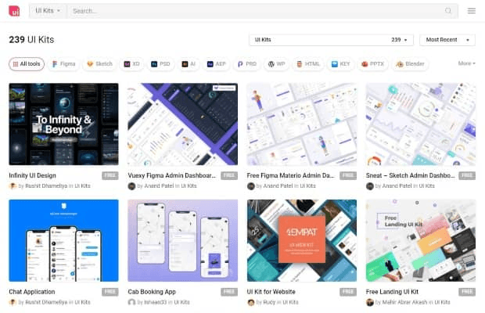Click the Chat Application title link
Viewport: 485px width, 313px height.
pos(32,292)
